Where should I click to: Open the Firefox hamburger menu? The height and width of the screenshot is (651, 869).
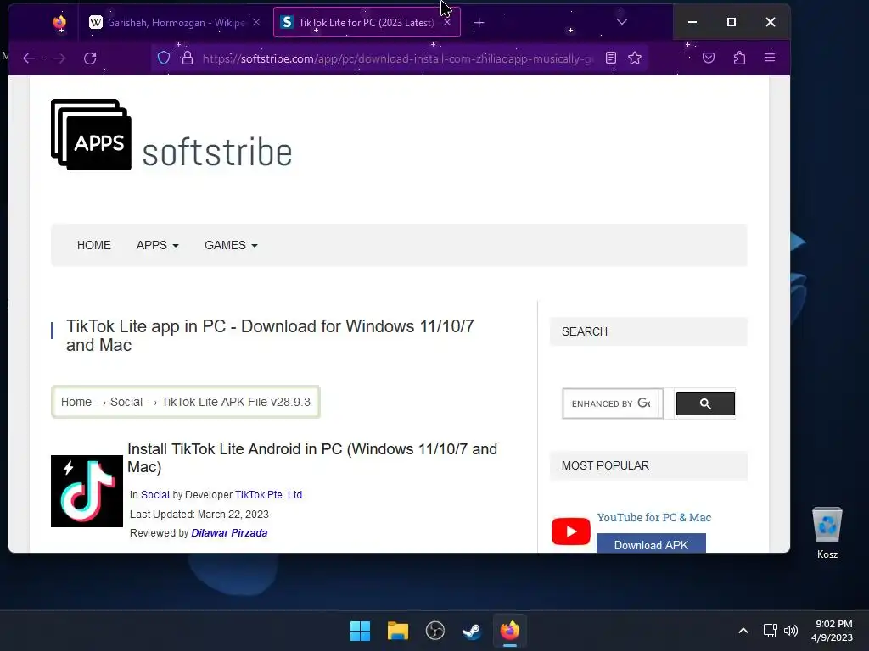coord(770,58)
